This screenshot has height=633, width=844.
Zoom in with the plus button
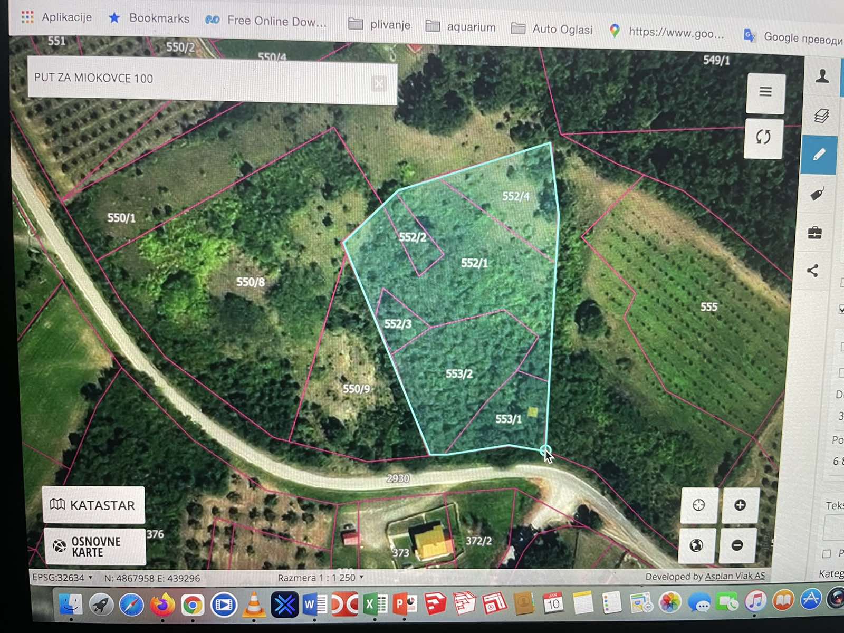click(x=740, y=505)
